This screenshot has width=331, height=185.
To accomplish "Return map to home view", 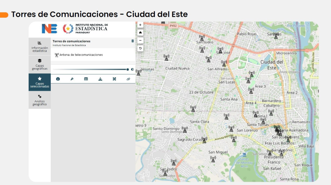I will [x=140, y=33].
